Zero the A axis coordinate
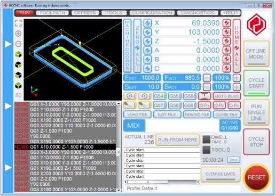 pos(147,50)
